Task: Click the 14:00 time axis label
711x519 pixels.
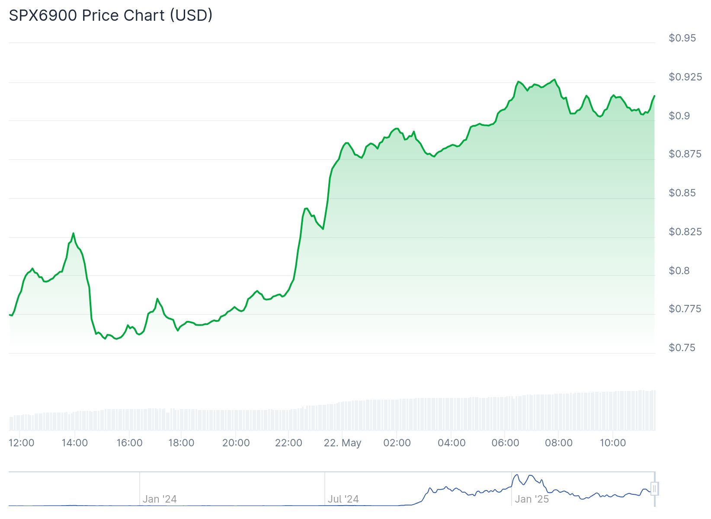Action: [x=75, y=443]
